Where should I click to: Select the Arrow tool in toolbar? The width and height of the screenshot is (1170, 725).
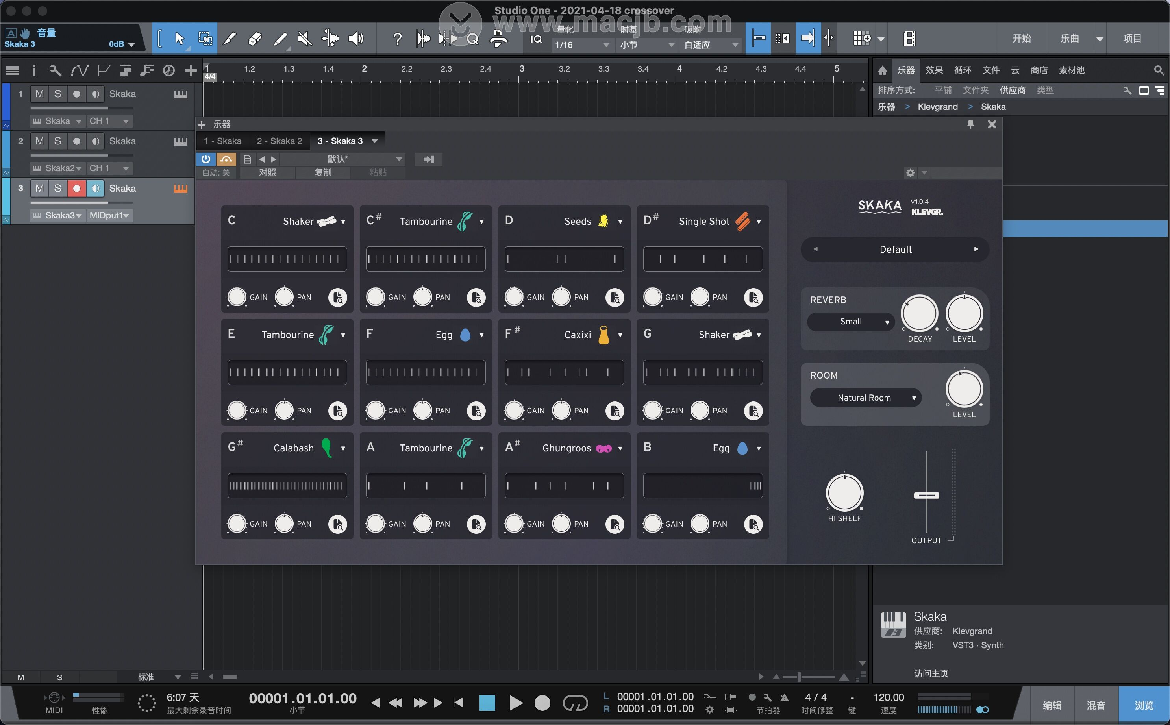(180, 38)
